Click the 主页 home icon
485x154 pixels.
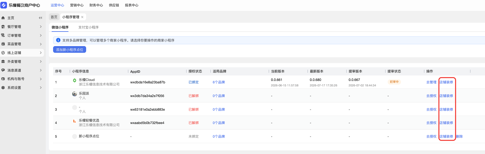pyautogui.click(x=3, y=18)
